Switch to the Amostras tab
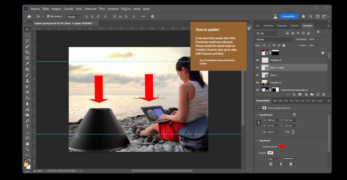This screenshot has height=180, width=347. click(268, 25)
